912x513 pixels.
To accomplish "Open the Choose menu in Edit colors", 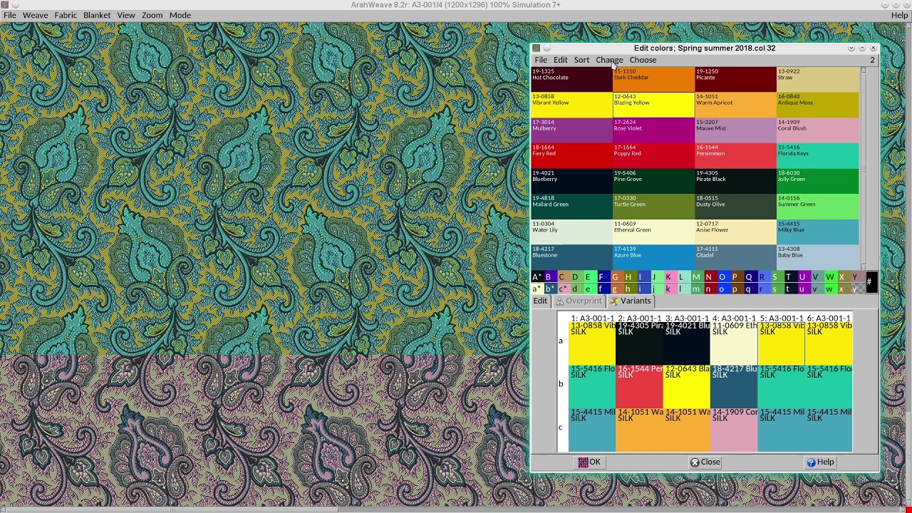I will pyautogui.click(x=643, y=60).
